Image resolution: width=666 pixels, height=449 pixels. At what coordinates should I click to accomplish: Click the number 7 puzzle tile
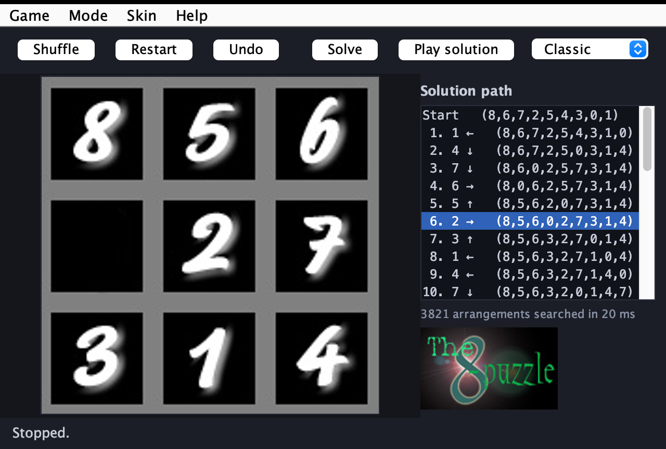point(322,246)
